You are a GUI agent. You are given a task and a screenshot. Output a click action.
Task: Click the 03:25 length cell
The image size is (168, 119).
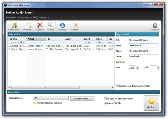coord(87,46)
